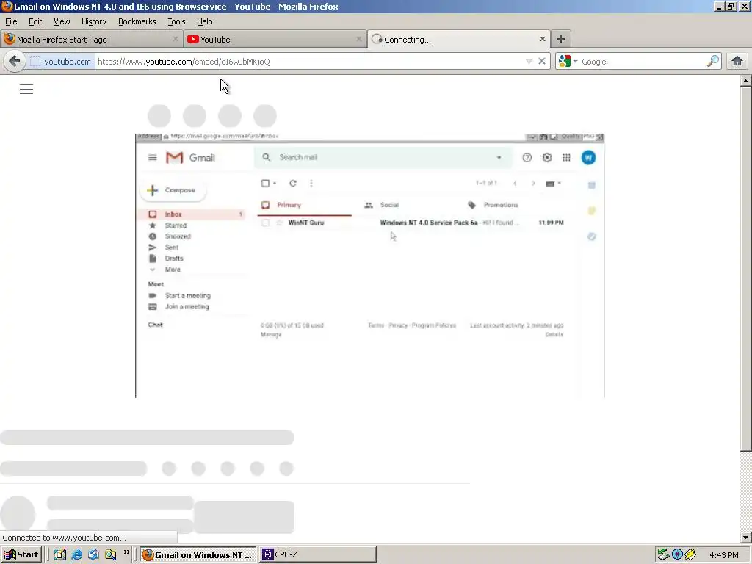Switch to the CPU-Z taskbar button

pyautogui.click(x=318, y=555)
